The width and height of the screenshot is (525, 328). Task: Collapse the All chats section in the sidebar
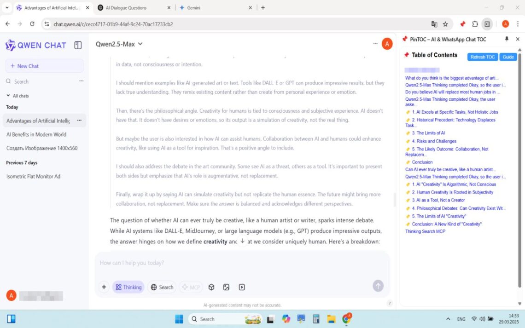pos(8,96)
